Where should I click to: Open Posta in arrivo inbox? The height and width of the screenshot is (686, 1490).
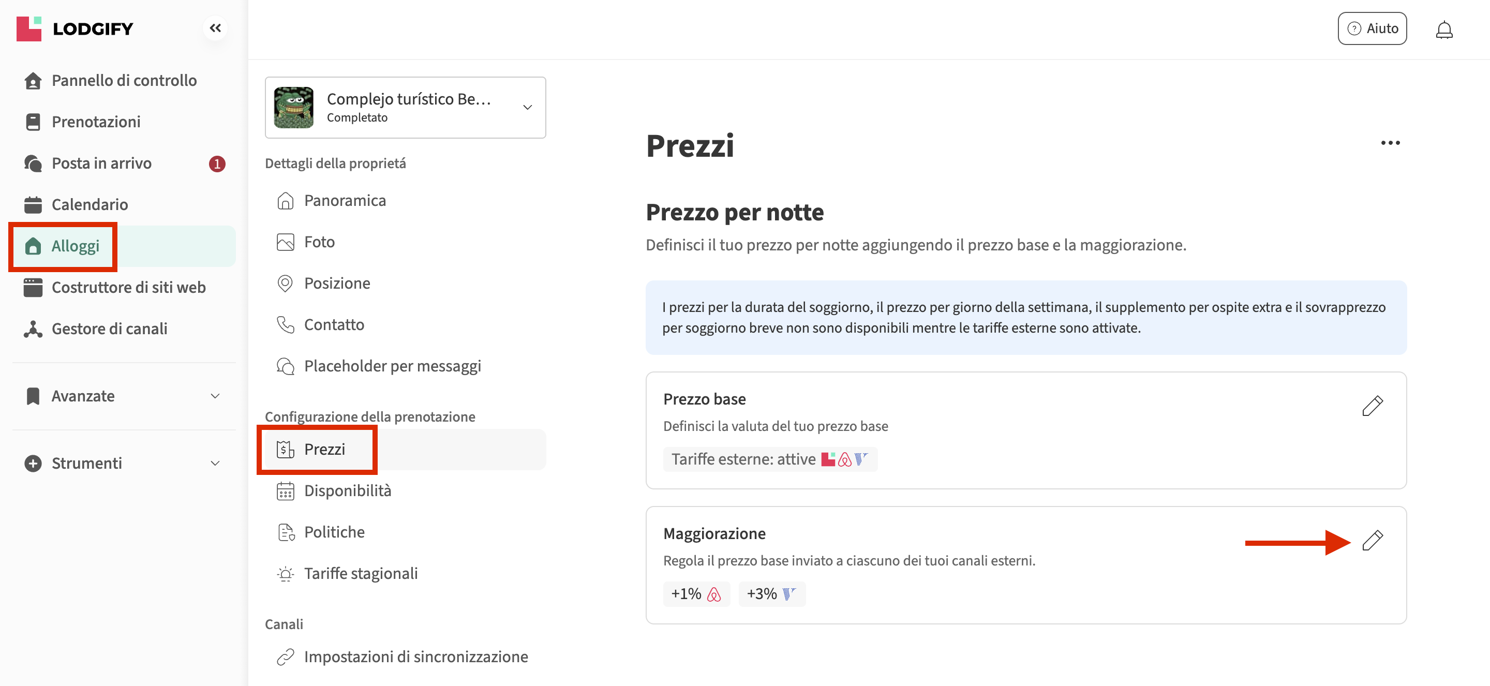coord(101,163)
